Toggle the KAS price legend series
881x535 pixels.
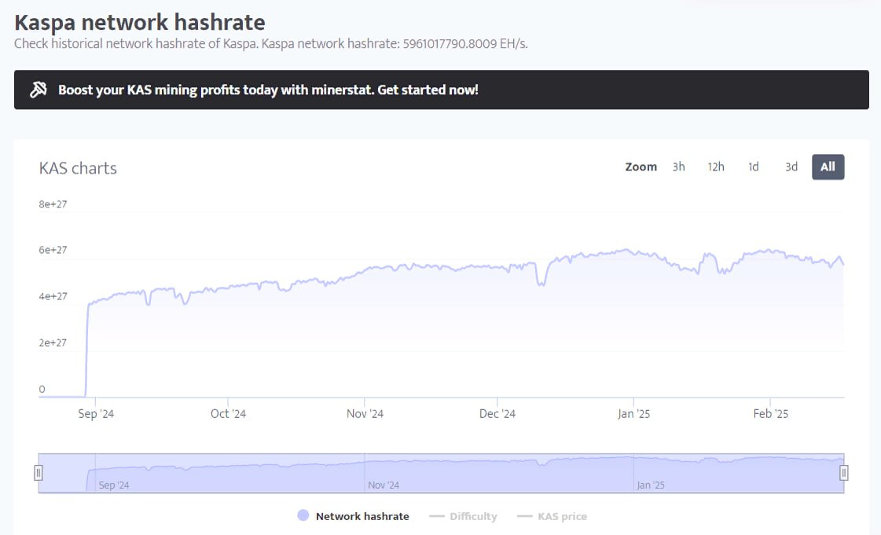click(552, 516)
